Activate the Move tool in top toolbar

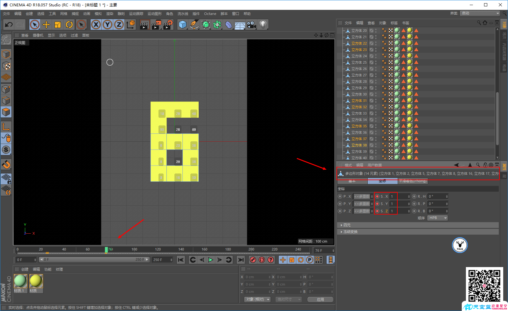pos(46,25)
